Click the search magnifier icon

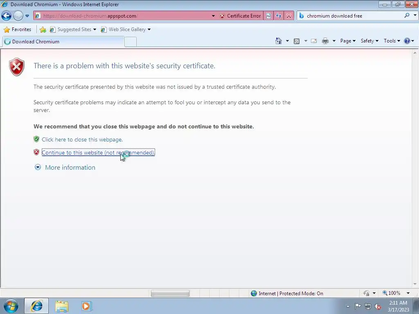(x=407, y=16)
